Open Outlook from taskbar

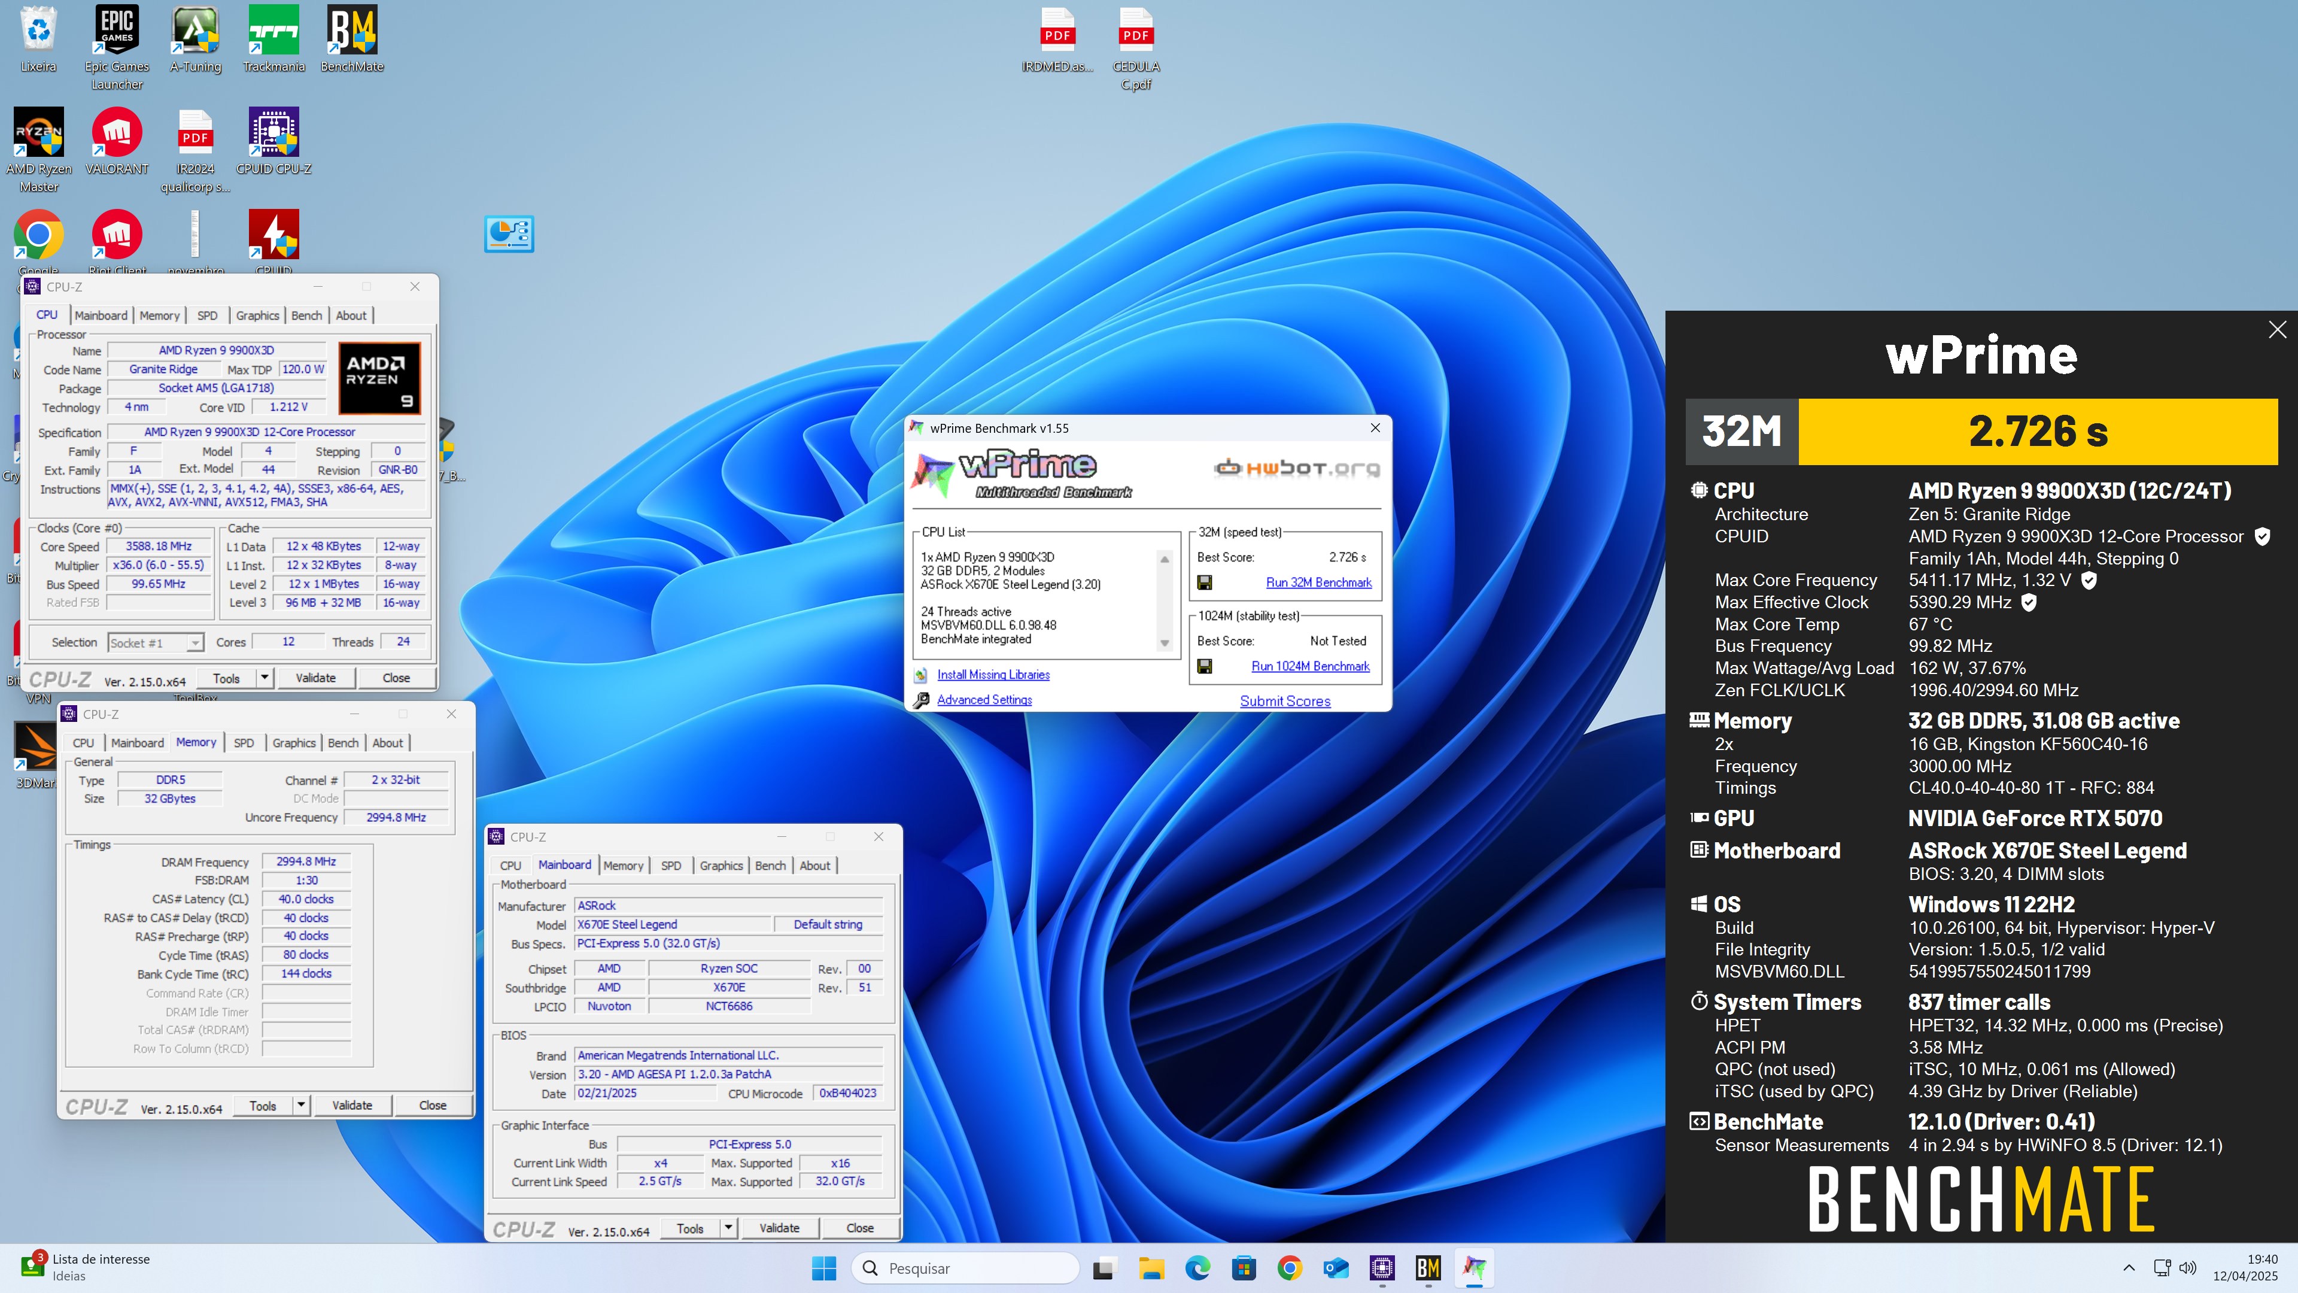1336,1267
